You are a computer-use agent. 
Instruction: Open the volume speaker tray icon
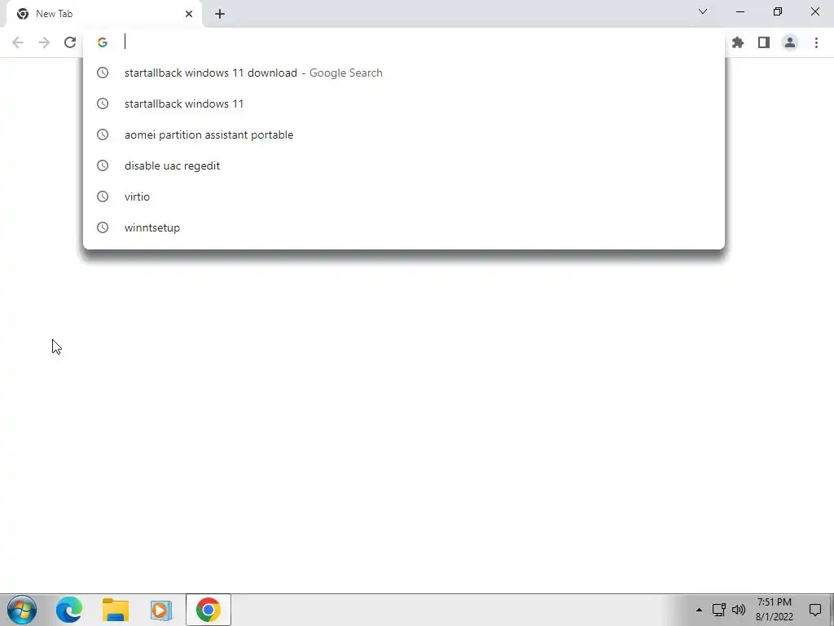click(739, 610)
